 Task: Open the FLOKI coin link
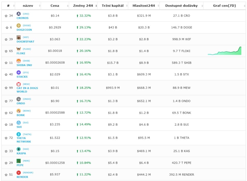coord(21,53)
